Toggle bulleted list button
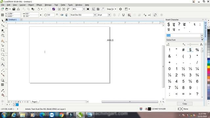210x118 pixels. [135, 15]
